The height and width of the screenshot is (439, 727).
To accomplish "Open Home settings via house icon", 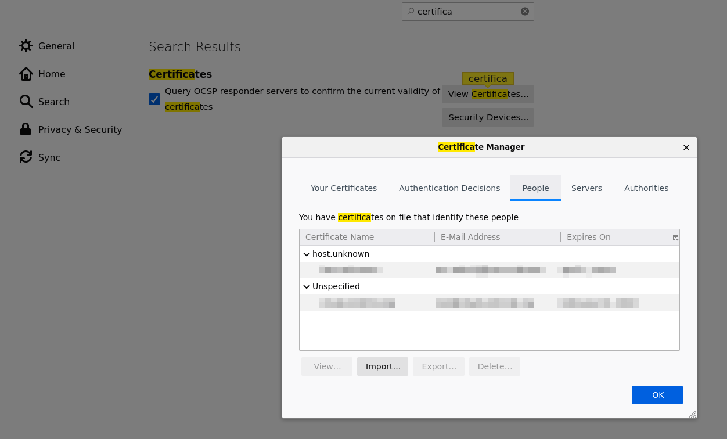I will click(x=26, y=74).
